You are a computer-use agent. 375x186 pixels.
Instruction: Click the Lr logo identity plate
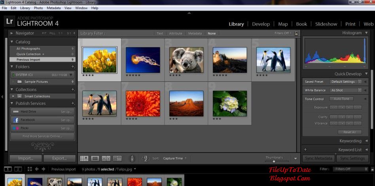tap(9, 21)
